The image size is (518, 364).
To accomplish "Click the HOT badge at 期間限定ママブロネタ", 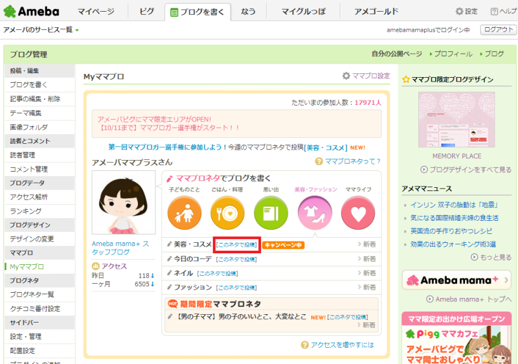I will pyautogui.click(x=173, y=304).
